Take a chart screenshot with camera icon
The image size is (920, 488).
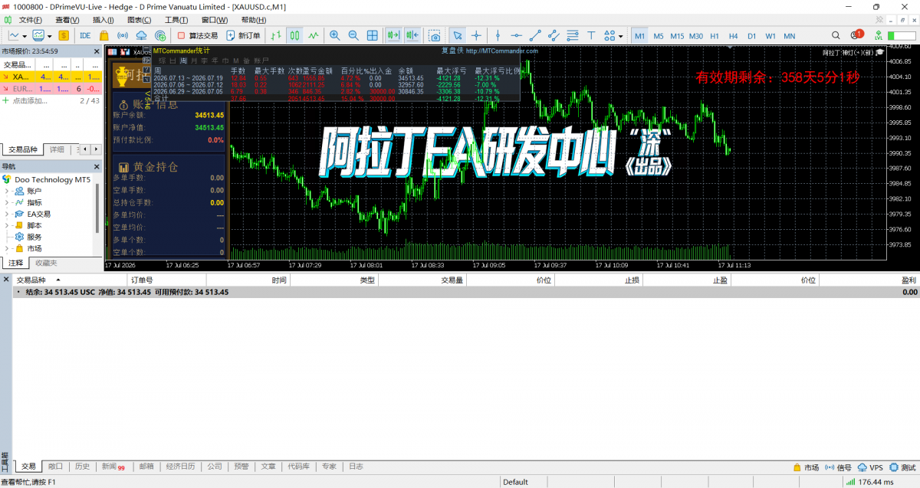point(435,35)
